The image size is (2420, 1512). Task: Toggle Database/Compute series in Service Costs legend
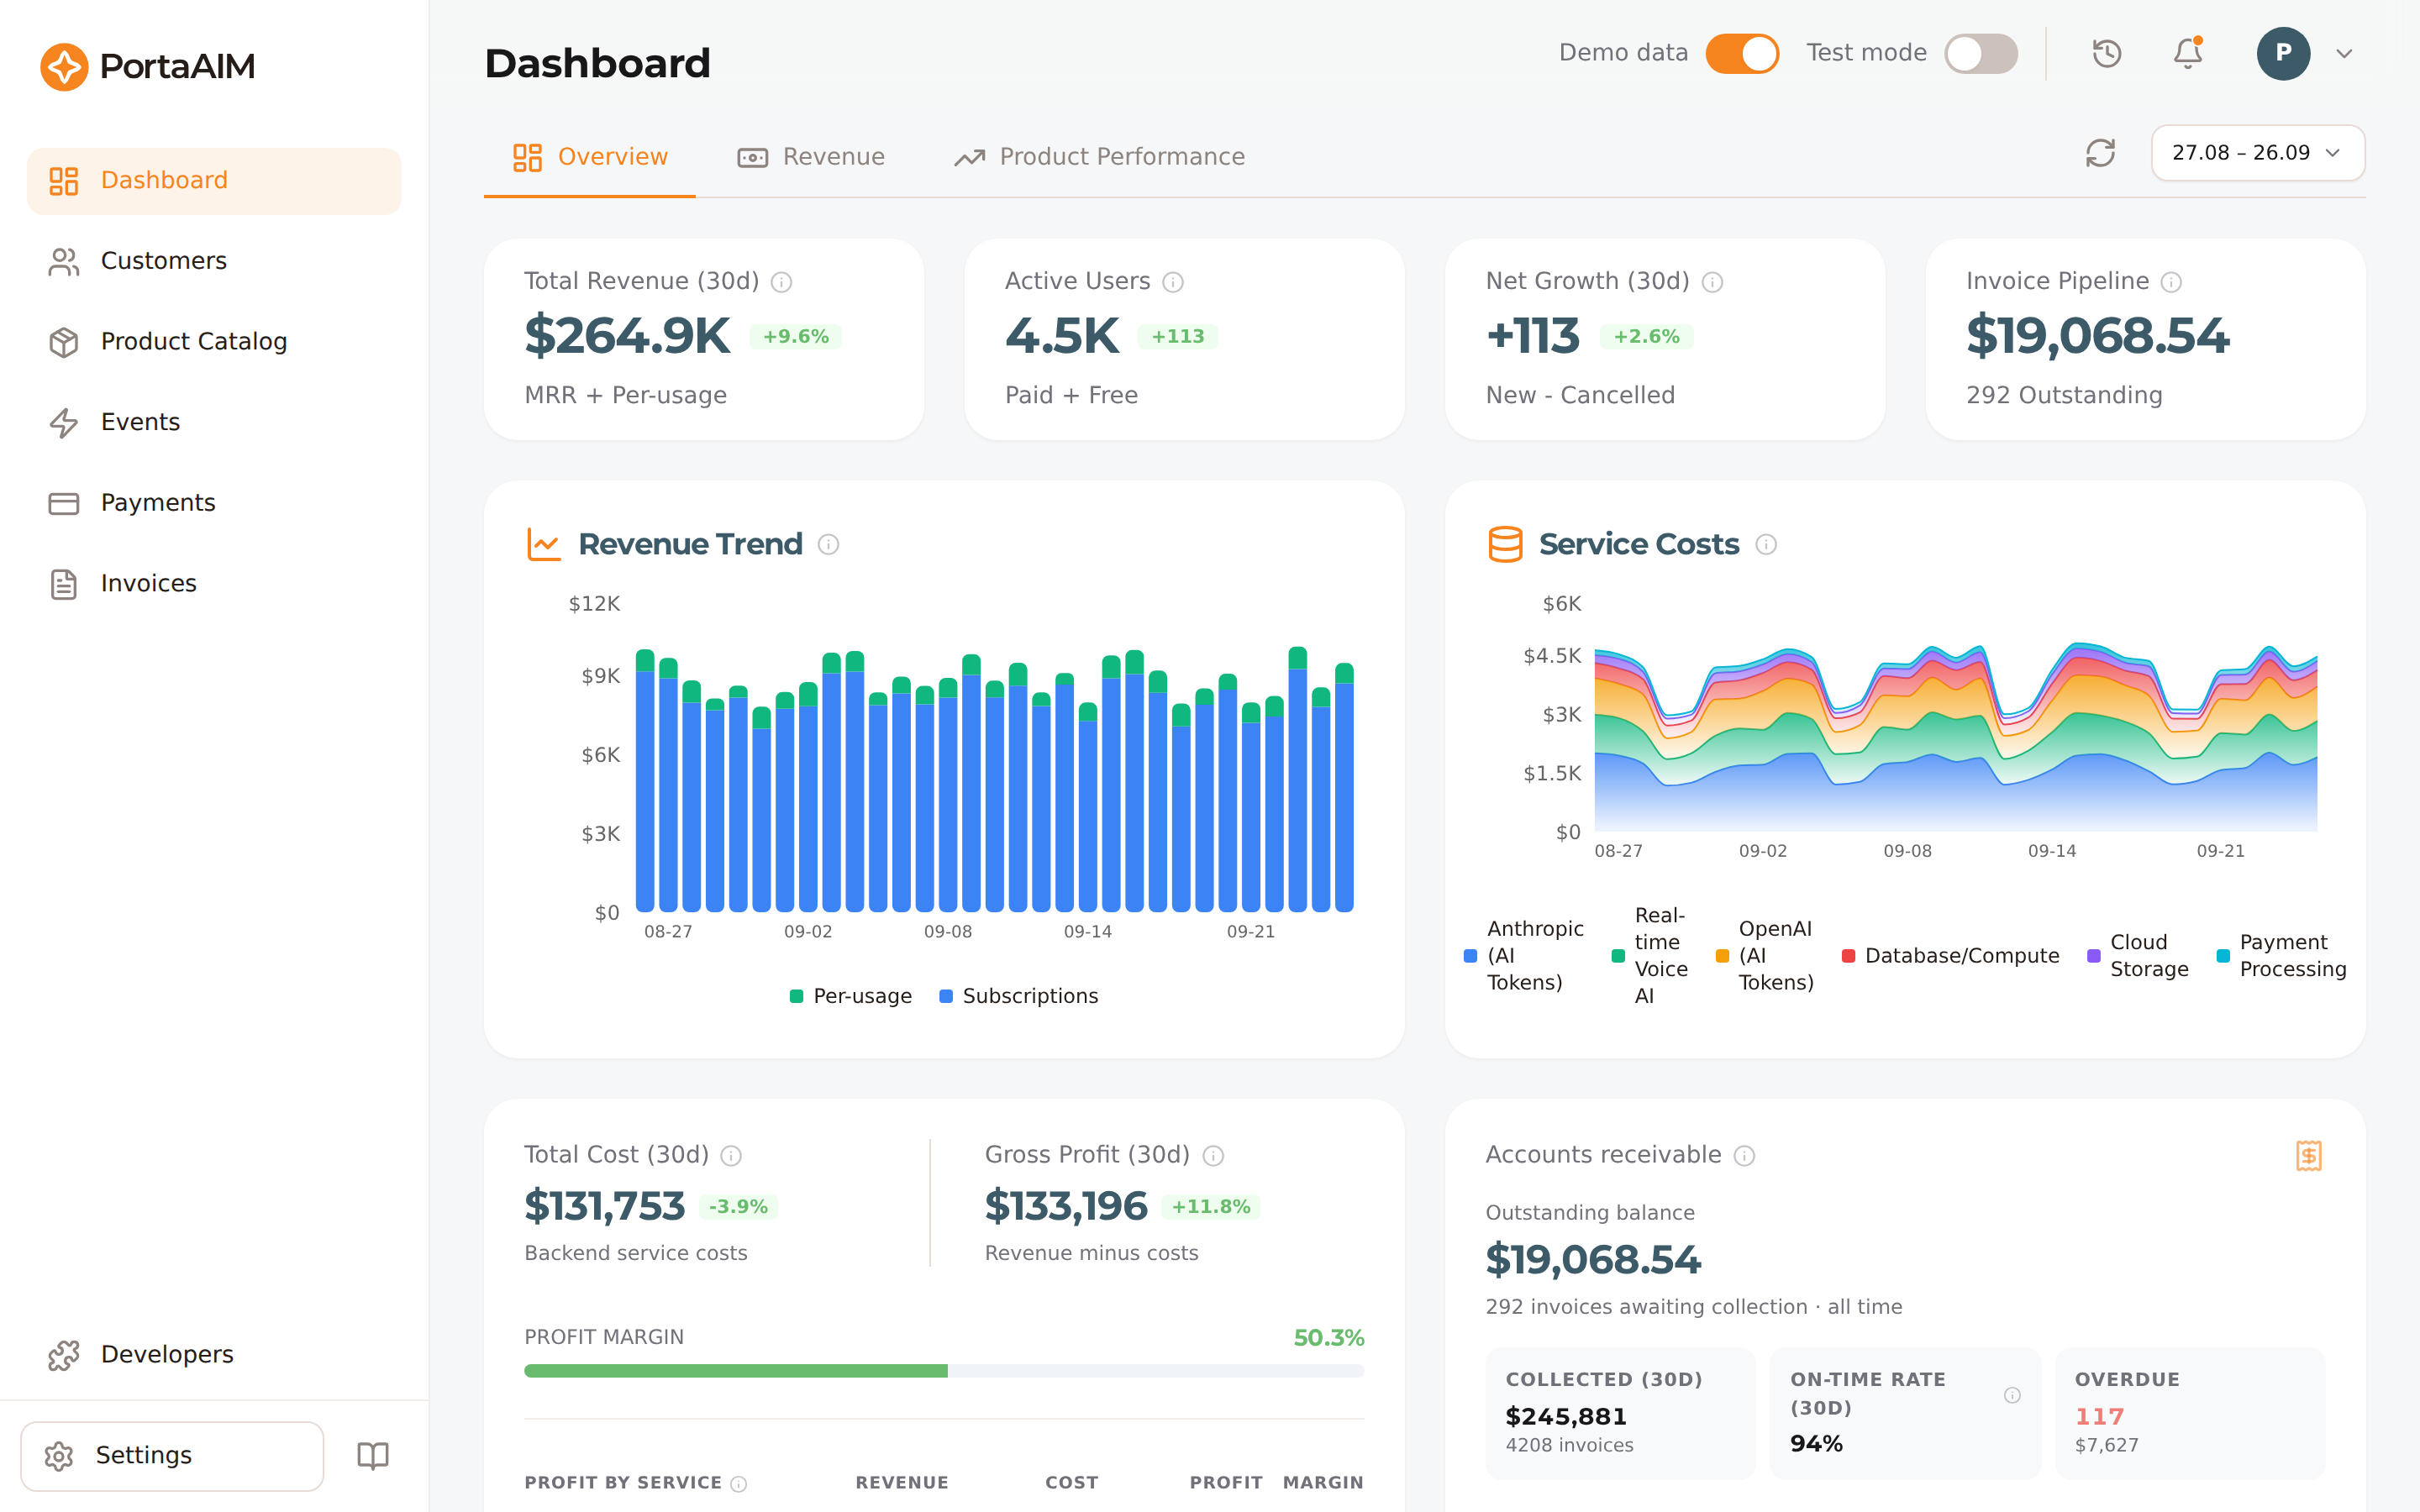click(x=1950, y=956)
